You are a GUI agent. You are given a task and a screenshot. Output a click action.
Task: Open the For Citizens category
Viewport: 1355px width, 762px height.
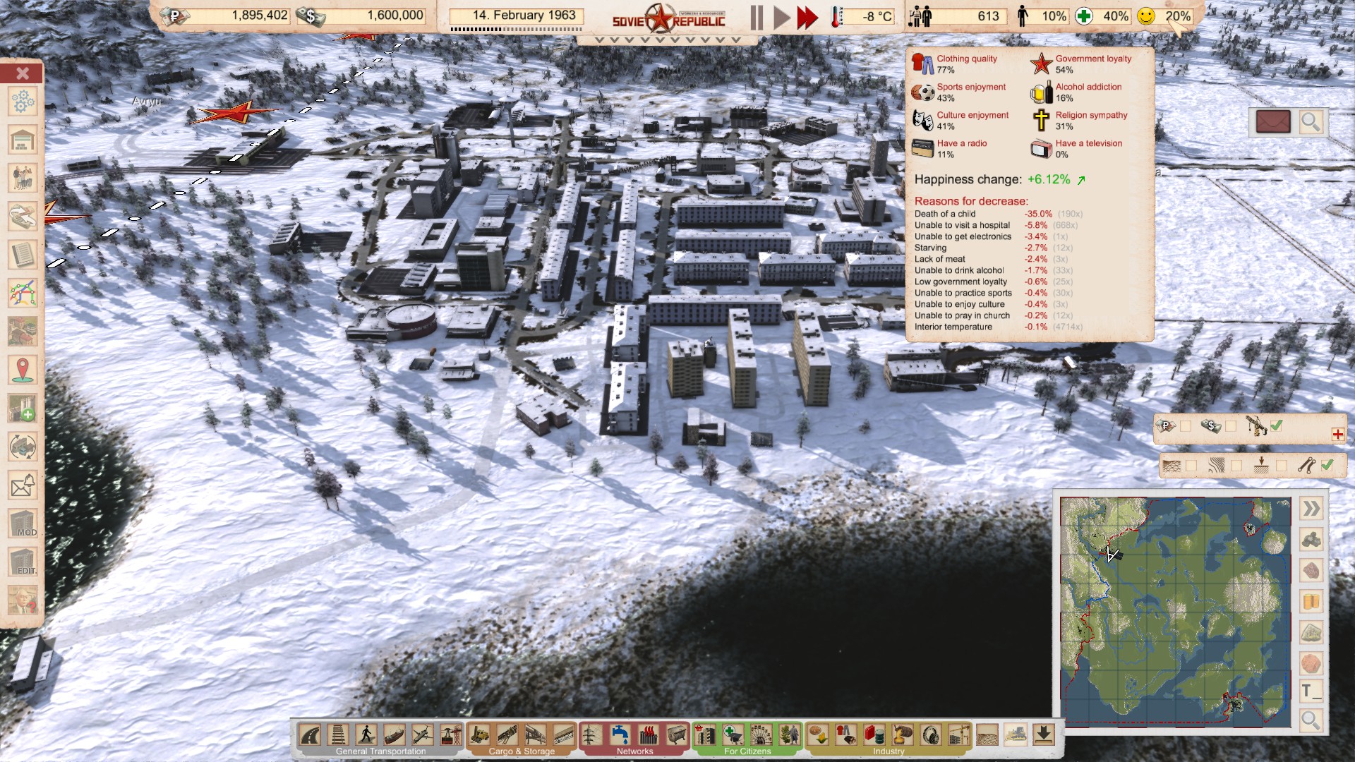point(747,751)
